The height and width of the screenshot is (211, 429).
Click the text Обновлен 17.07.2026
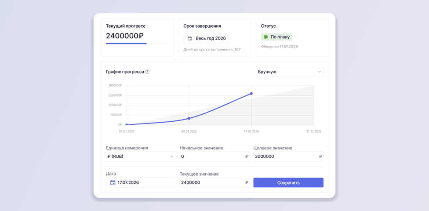[280, 47]
